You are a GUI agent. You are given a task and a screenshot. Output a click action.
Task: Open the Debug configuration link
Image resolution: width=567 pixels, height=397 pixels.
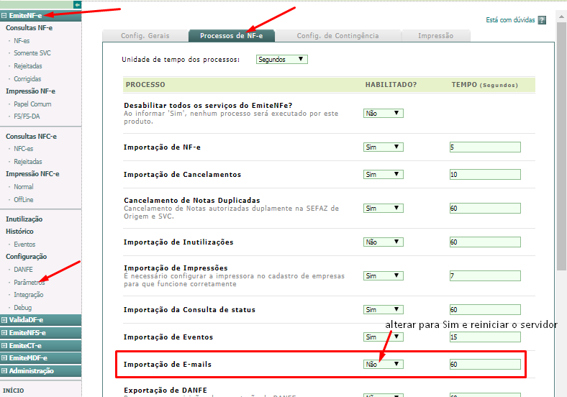pos(23,308)
